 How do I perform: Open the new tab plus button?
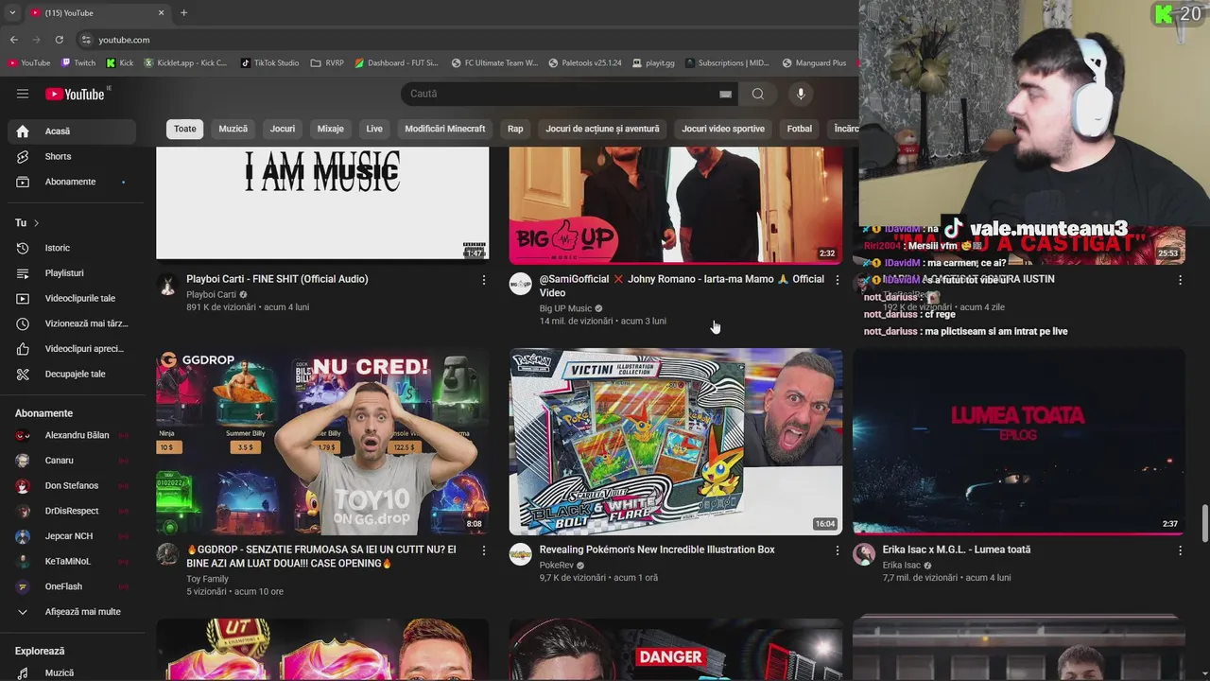184,12
